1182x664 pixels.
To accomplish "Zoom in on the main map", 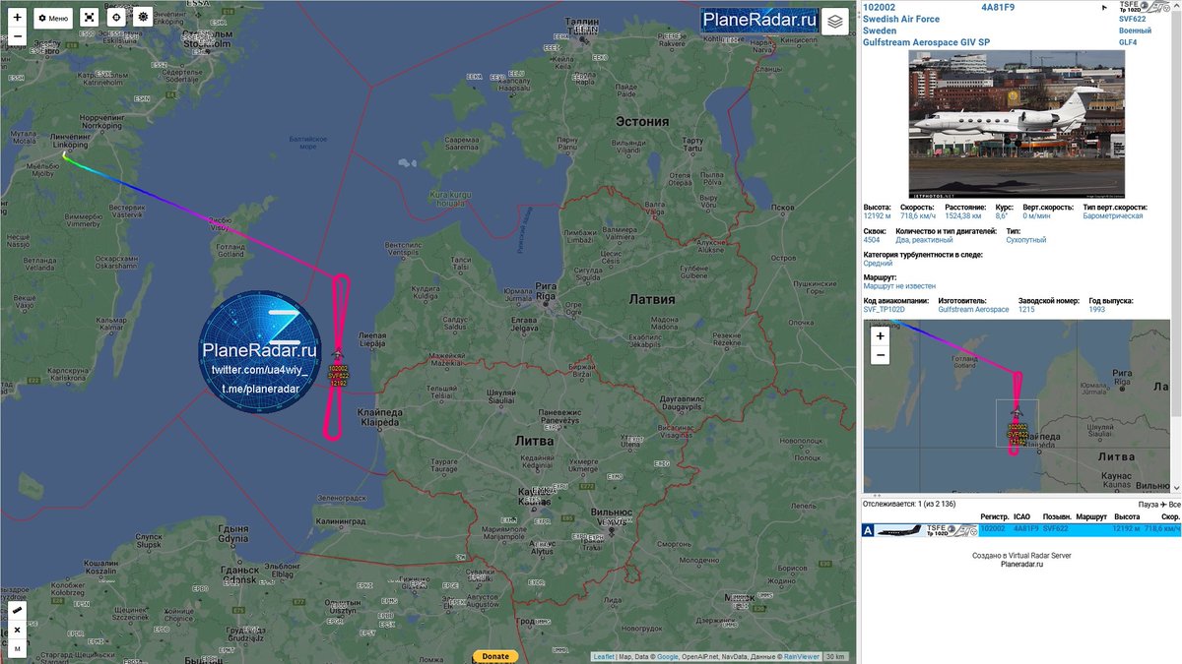I will point(17,17).
